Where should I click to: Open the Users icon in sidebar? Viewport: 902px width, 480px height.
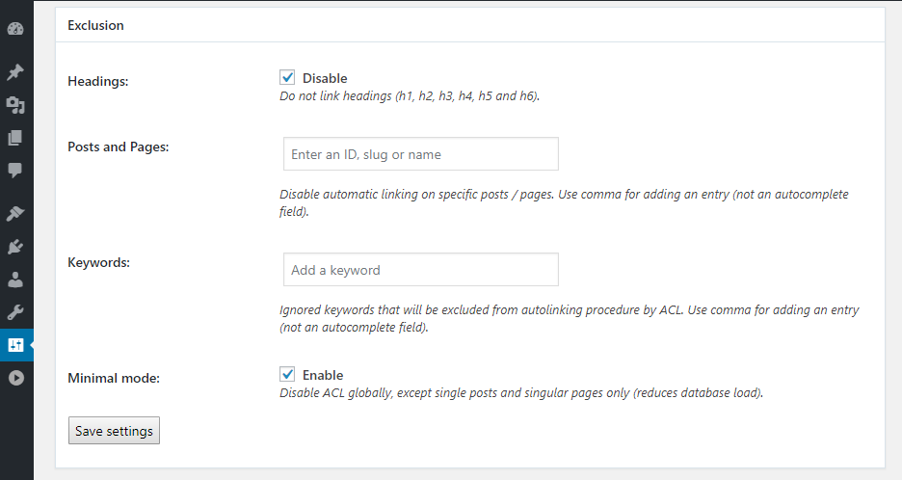click(x=15, y=280)
